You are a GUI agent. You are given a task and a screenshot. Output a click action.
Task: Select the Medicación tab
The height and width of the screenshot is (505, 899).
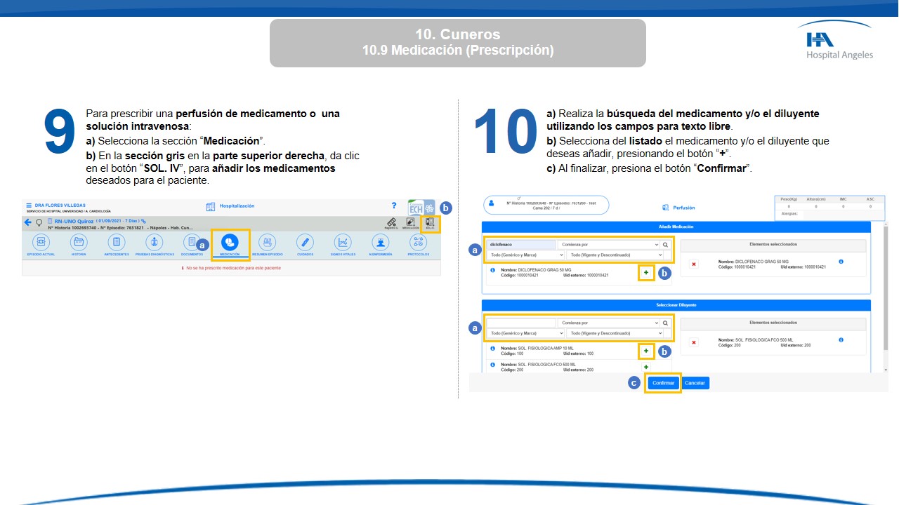coord(230,243)
